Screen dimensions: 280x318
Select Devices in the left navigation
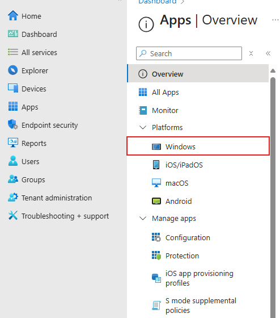coord(34,89)
